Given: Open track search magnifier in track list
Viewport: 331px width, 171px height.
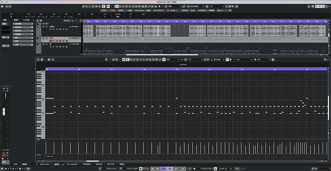Looking at the screenshot, I should [80, 21].
